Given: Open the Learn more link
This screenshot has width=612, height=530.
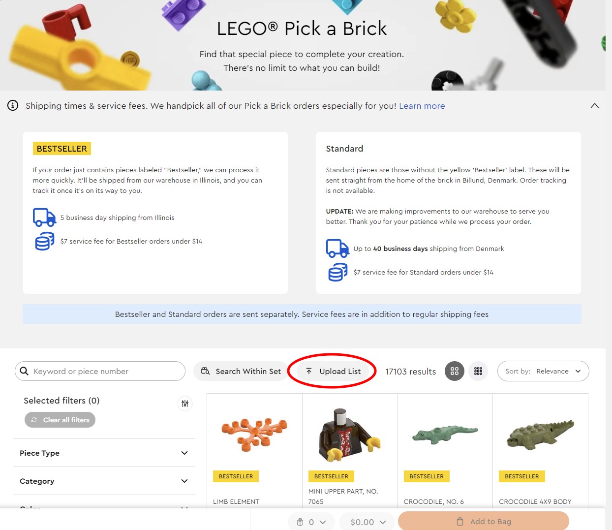Looking at the screenshot, I should [422, 106].
